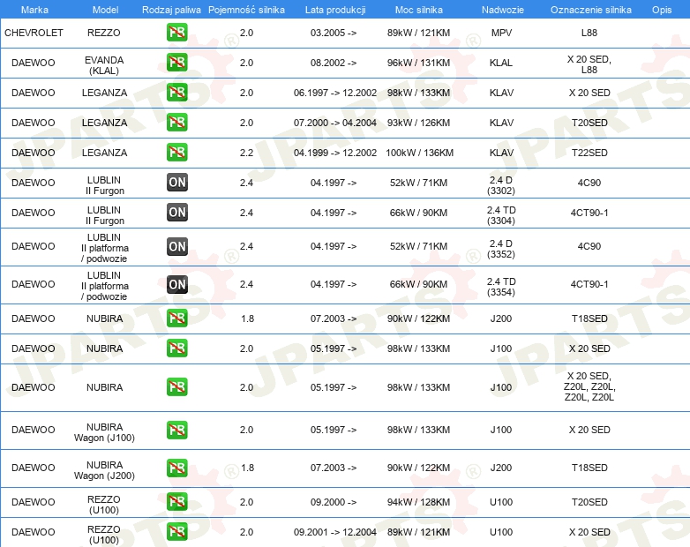Click the Moc silnika column header

419,10
